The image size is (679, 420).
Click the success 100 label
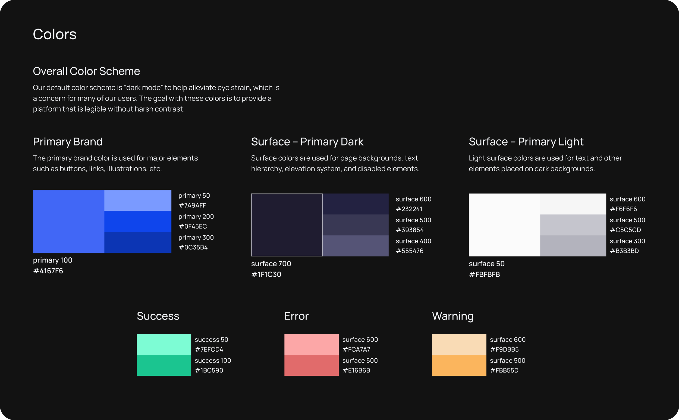click(213, 361)
